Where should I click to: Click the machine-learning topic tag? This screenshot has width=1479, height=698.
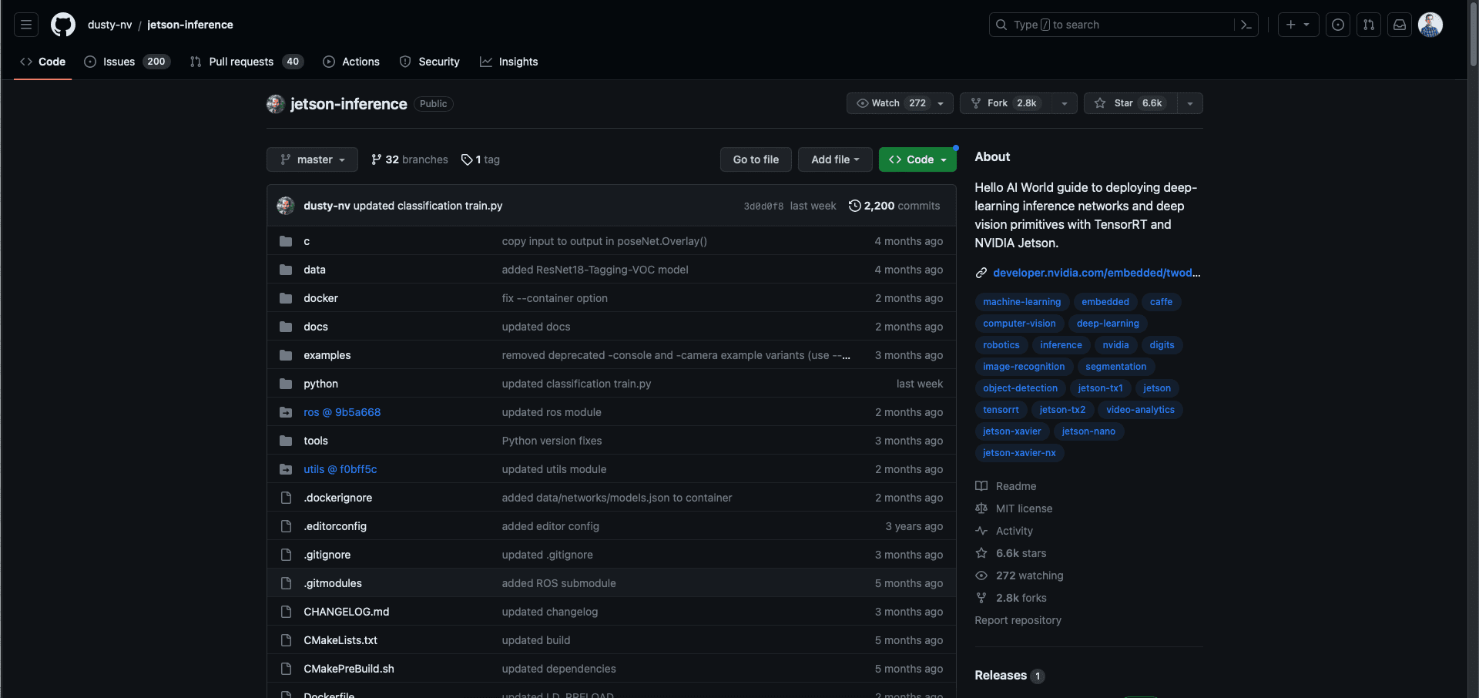(1021, 302)
